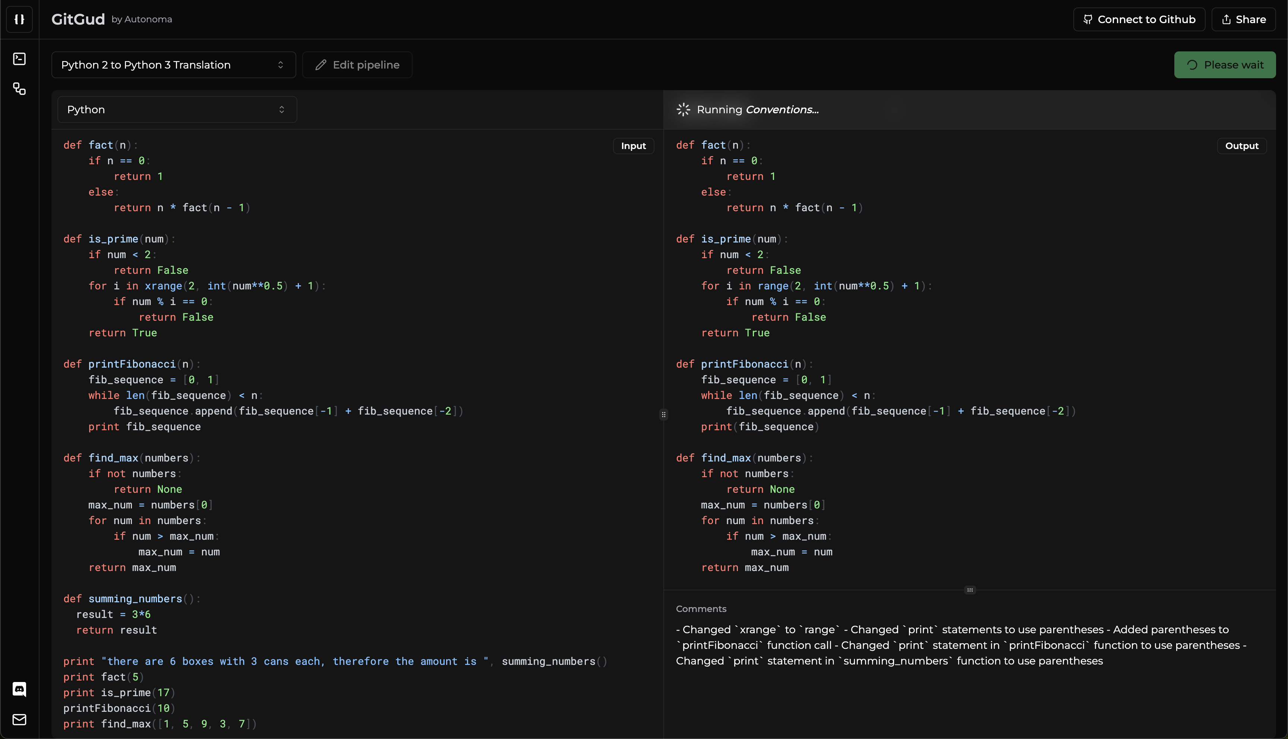Click 'print find_max([1, 5, 9, 3, 7])' line

click(160, 724)
